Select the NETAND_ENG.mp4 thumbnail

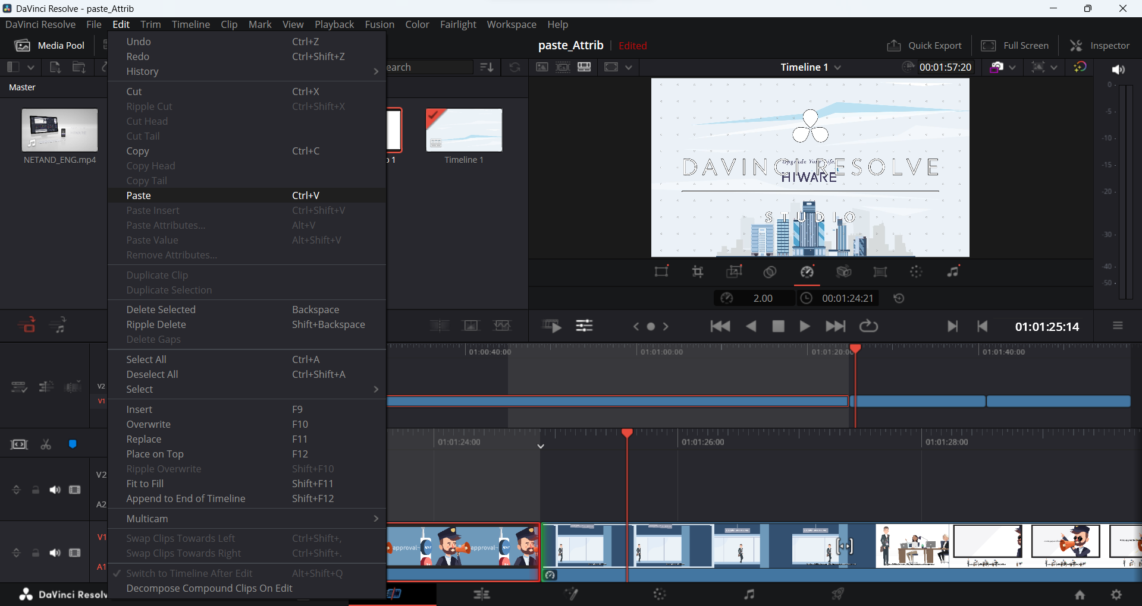[59, 130]
